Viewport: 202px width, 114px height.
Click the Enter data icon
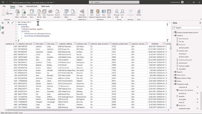pyautogui.click(x=44, y=13)
